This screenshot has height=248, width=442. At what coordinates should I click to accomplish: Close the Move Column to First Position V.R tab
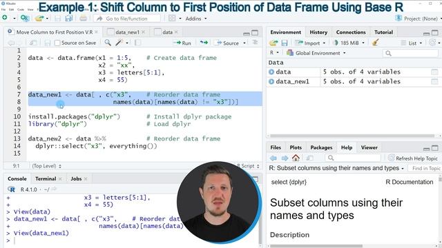(x=97, y=32)
